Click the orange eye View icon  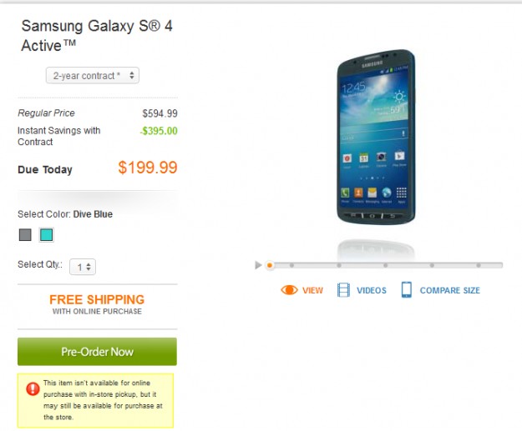pos(288,290)
